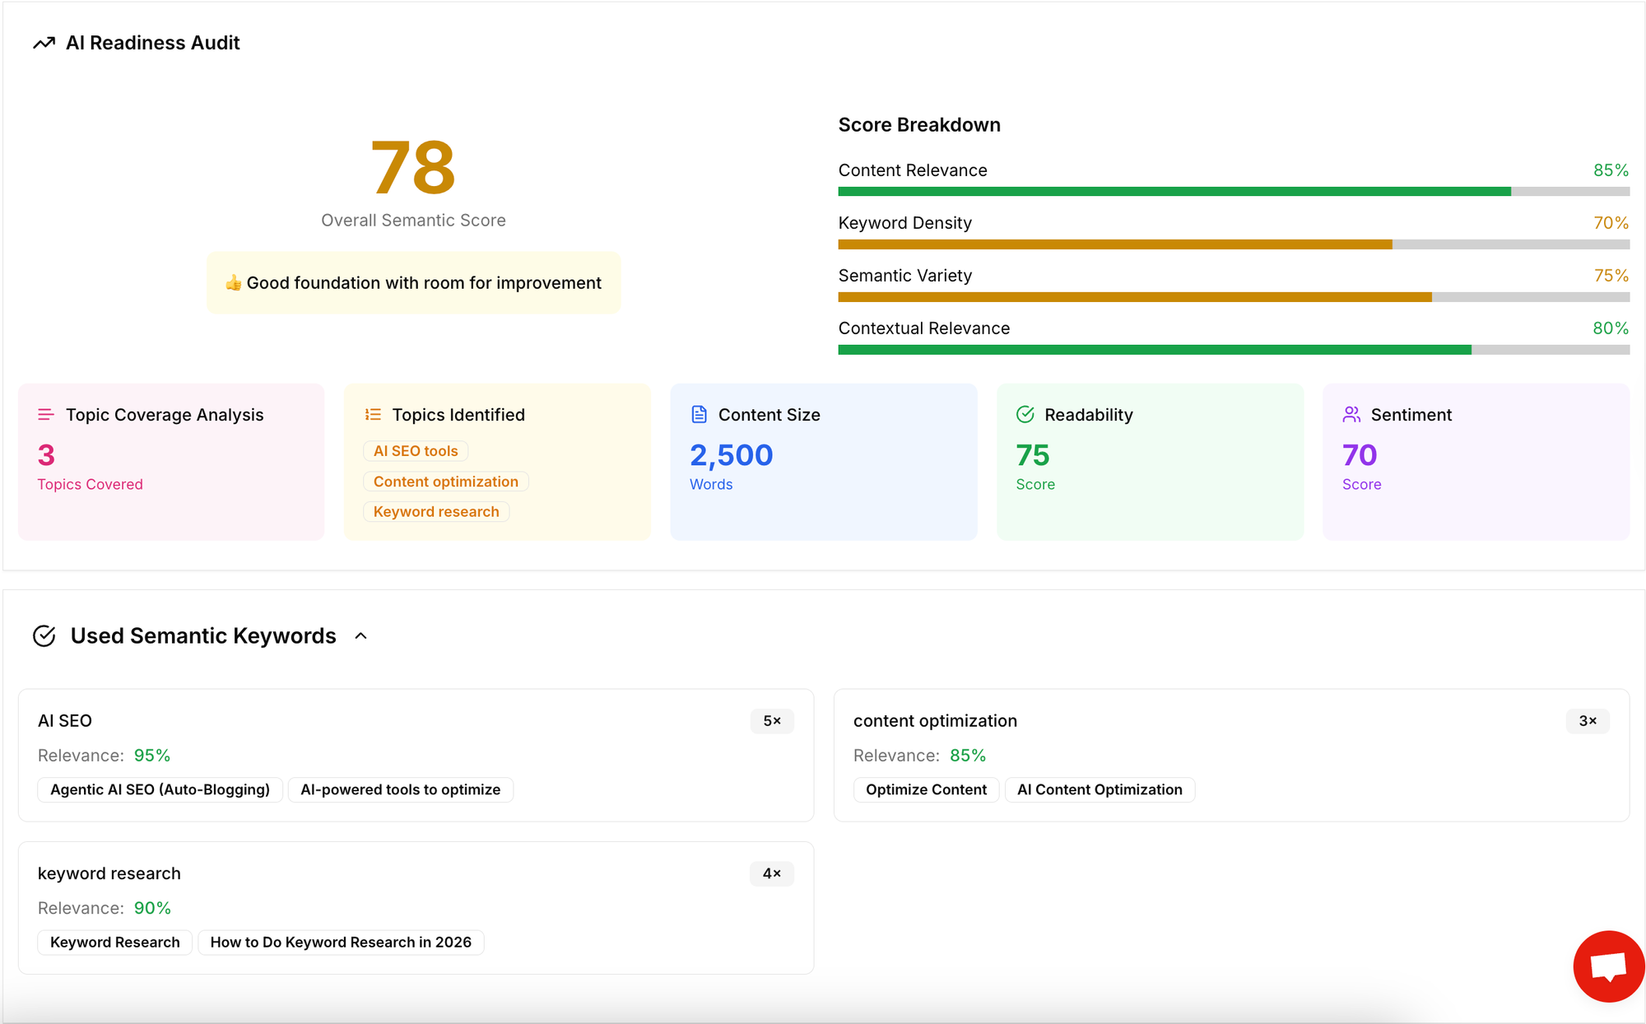
Task: Click the AI Content Optimization chip
Action: pyautogui.click(x=1100, y=789)
